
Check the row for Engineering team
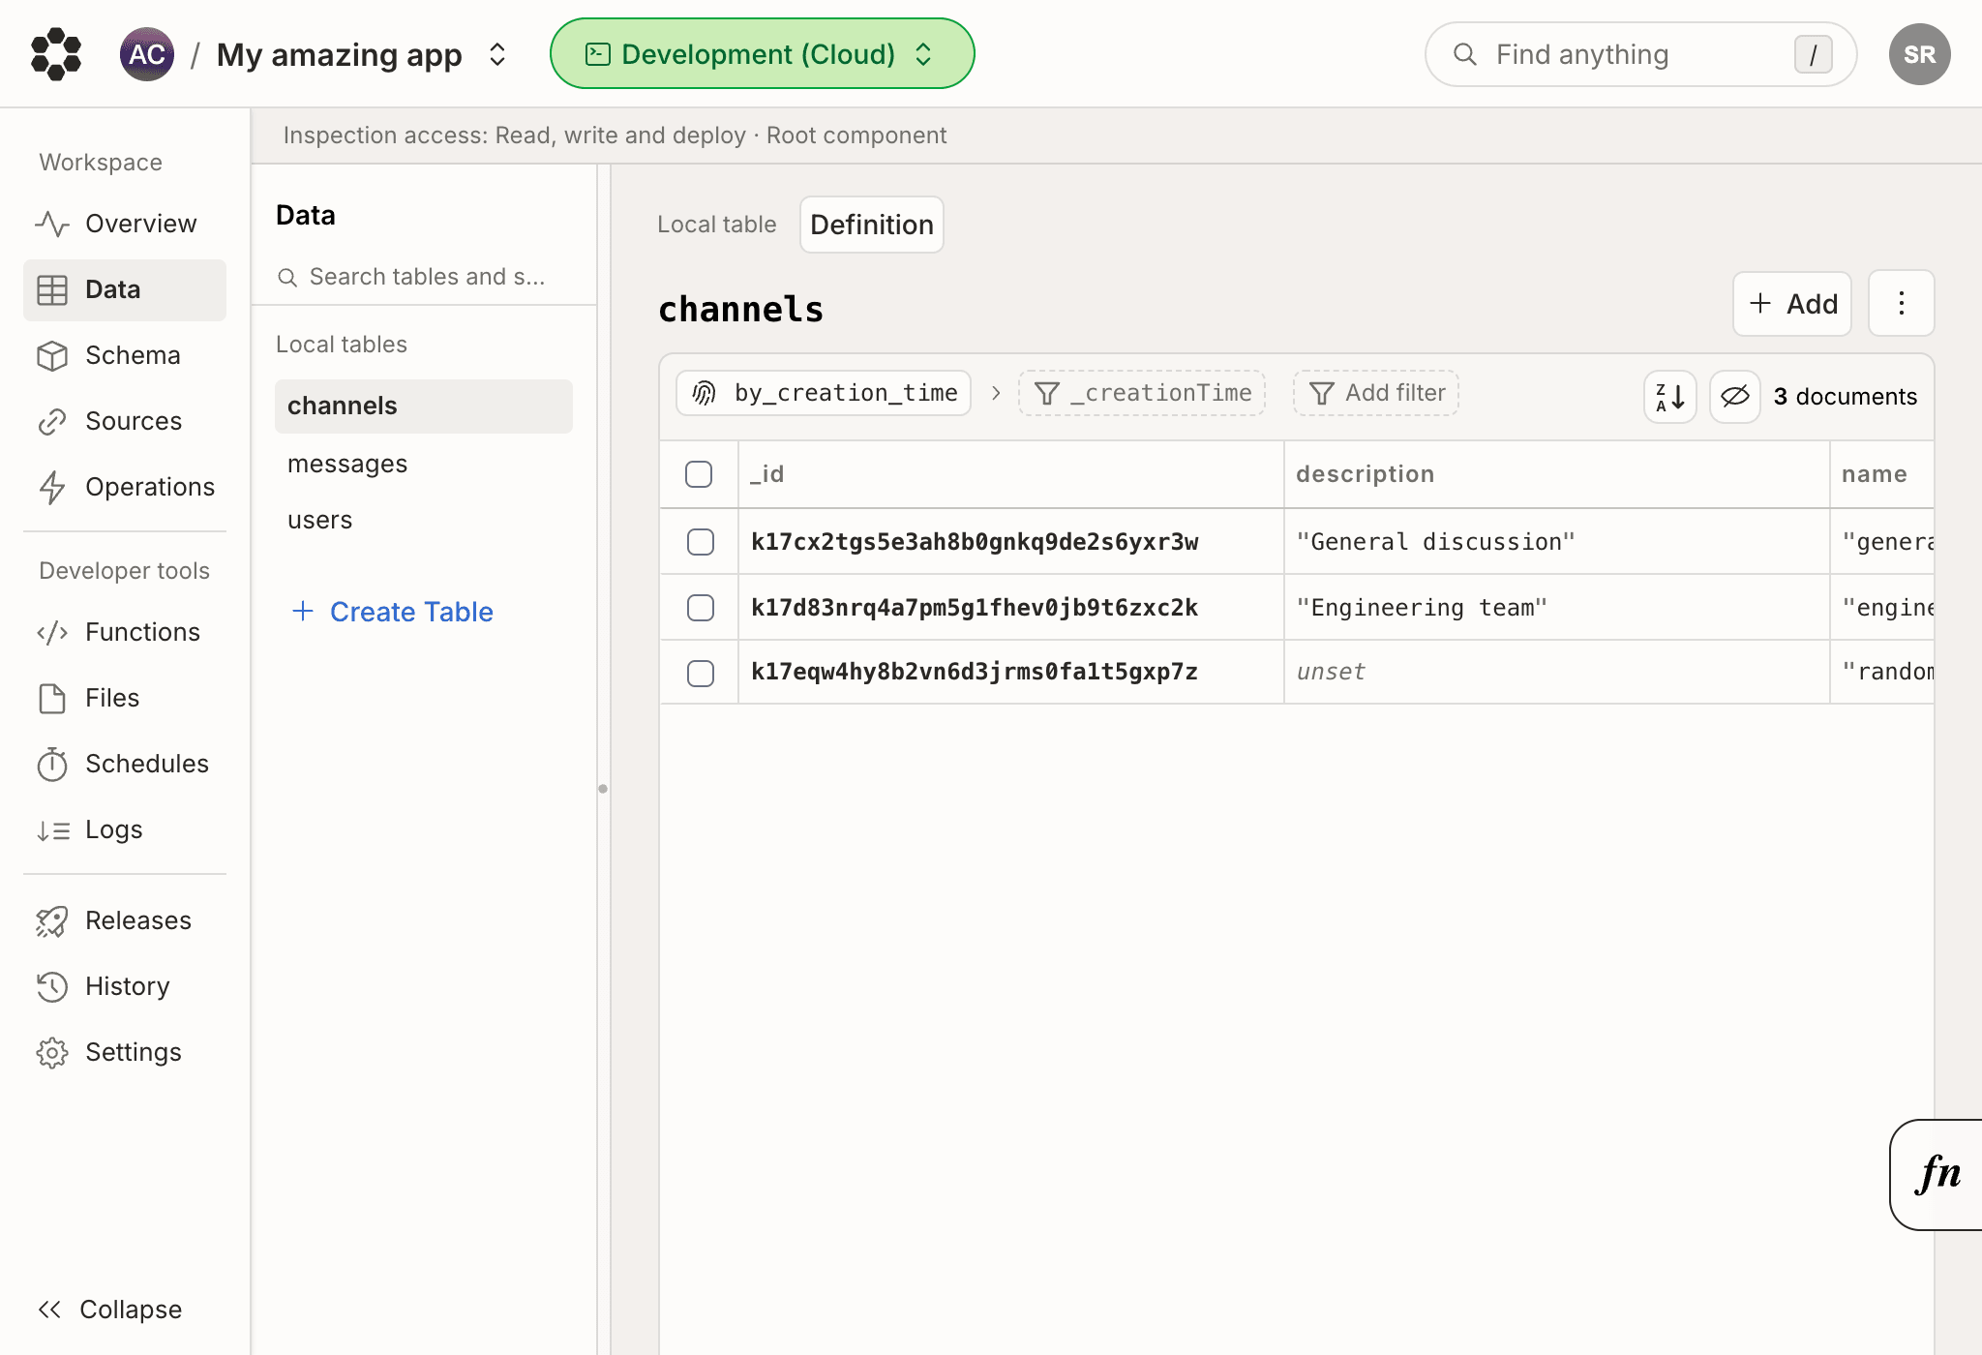701,608
